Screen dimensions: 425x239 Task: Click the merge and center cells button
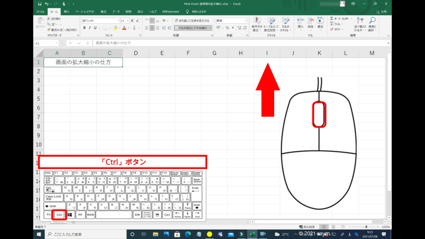tap(191, 28)
